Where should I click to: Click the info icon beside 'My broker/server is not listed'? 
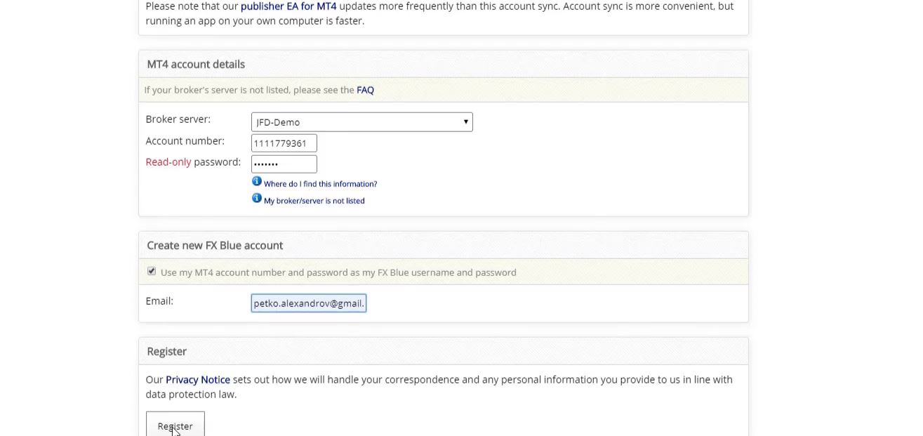click(257, 198)
